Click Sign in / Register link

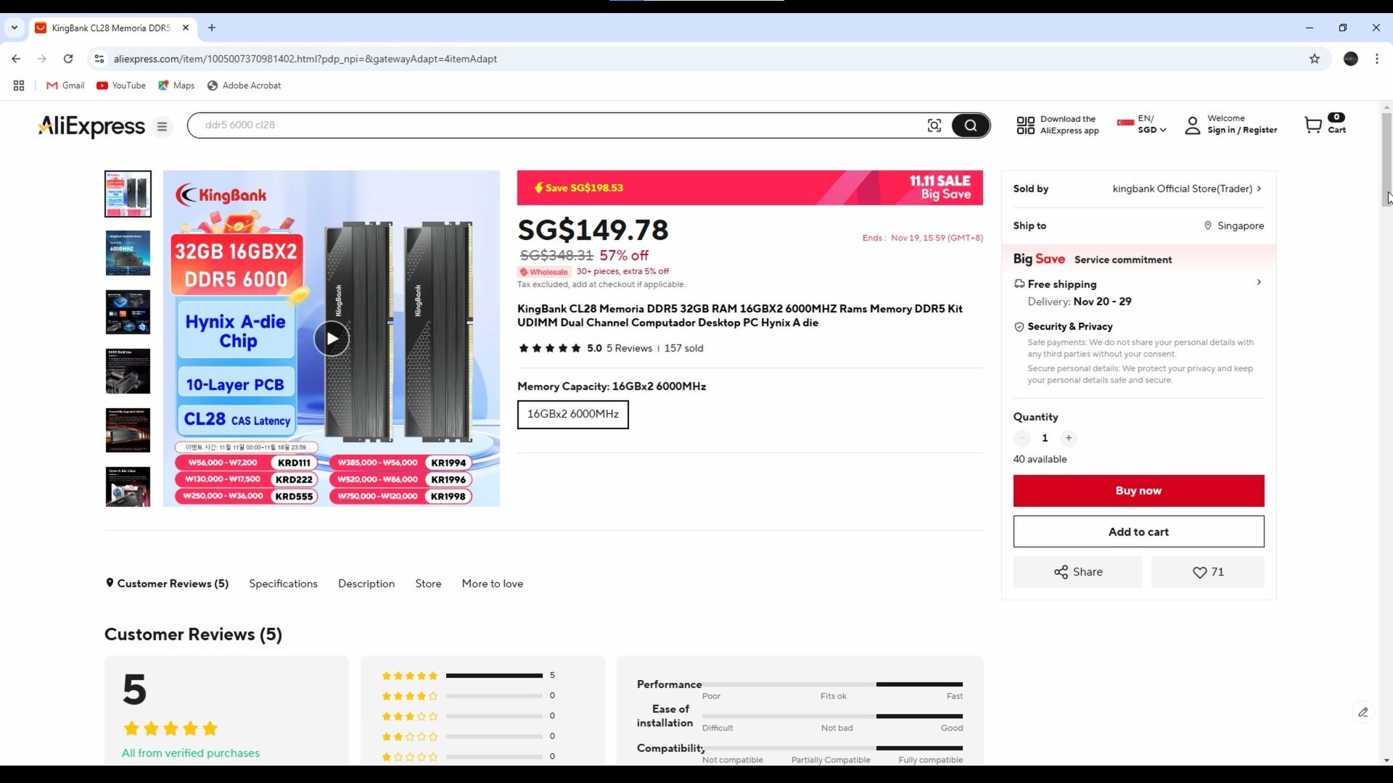pyautogui.click(x=1242, y=130)
